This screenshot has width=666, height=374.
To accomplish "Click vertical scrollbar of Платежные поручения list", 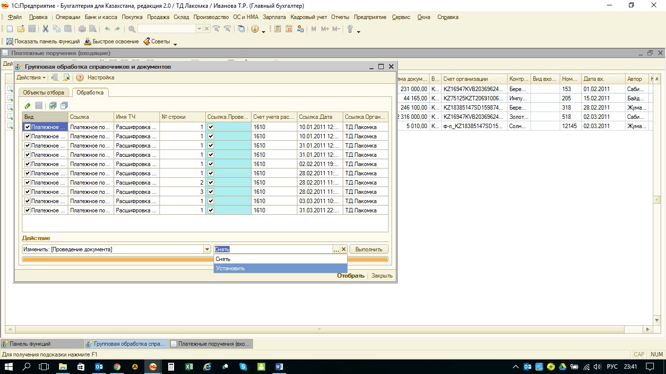I will [657, 200].
